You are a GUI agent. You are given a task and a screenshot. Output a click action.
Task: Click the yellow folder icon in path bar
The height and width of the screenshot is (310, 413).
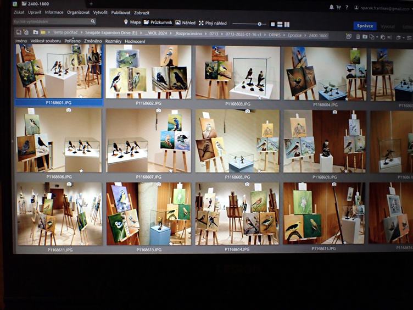tap(43, 32)
